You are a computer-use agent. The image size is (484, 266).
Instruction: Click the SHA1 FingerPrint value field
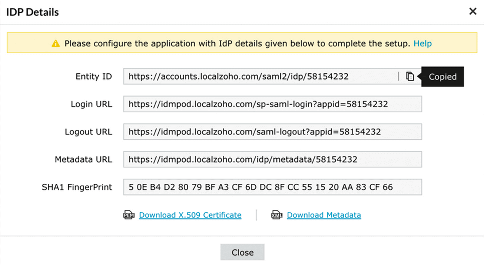(272, 187)
